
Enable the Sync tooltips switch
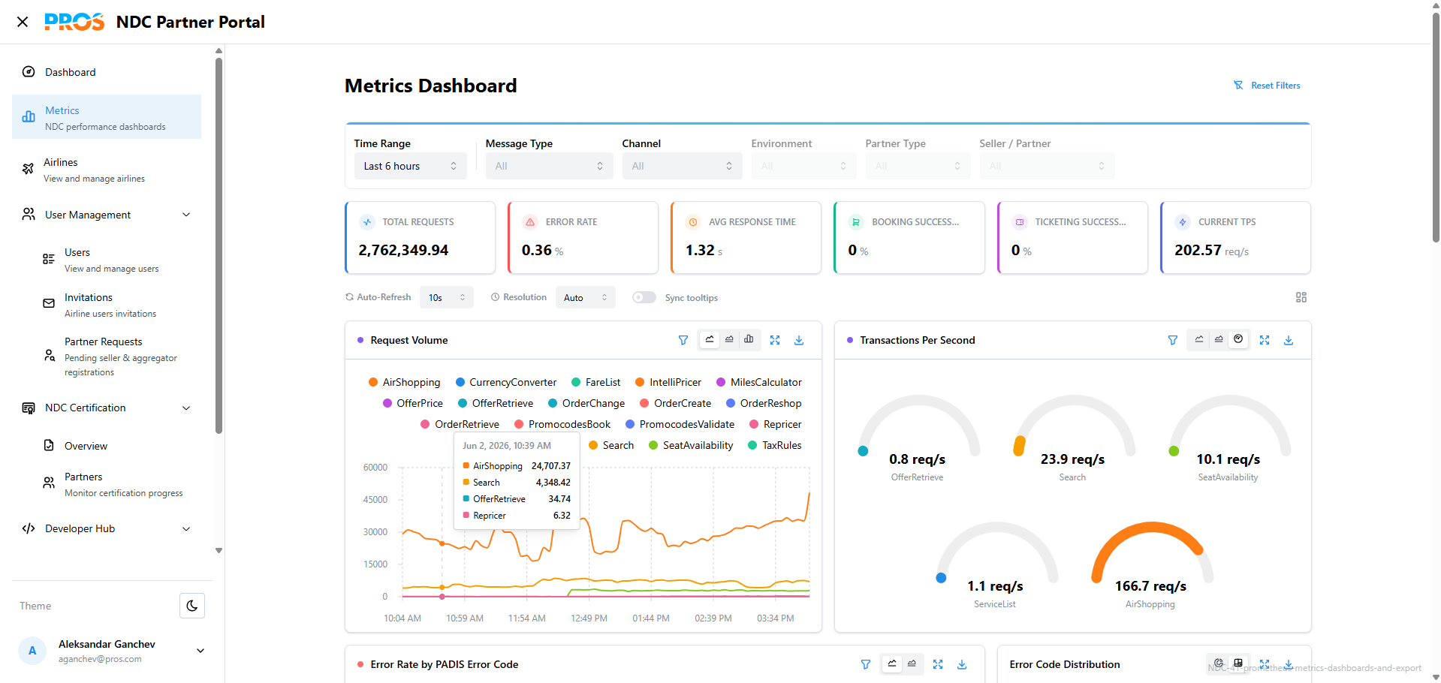tap(644, 297)
